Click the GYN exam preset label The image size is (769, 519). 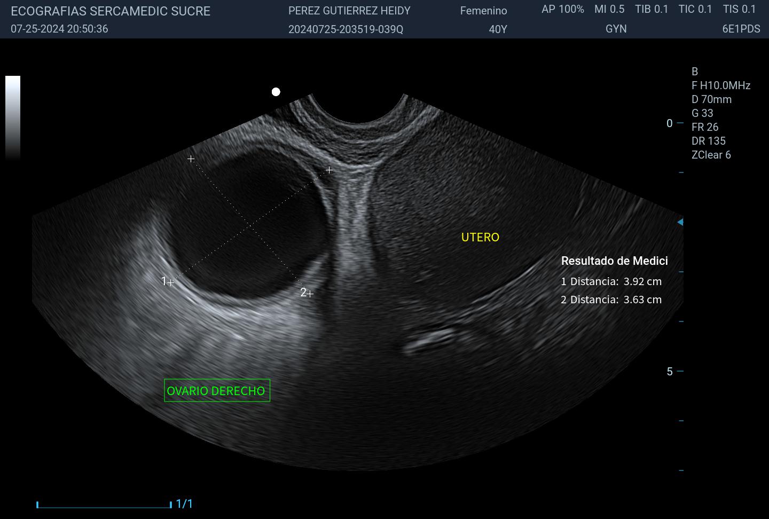tap(616, 29)
